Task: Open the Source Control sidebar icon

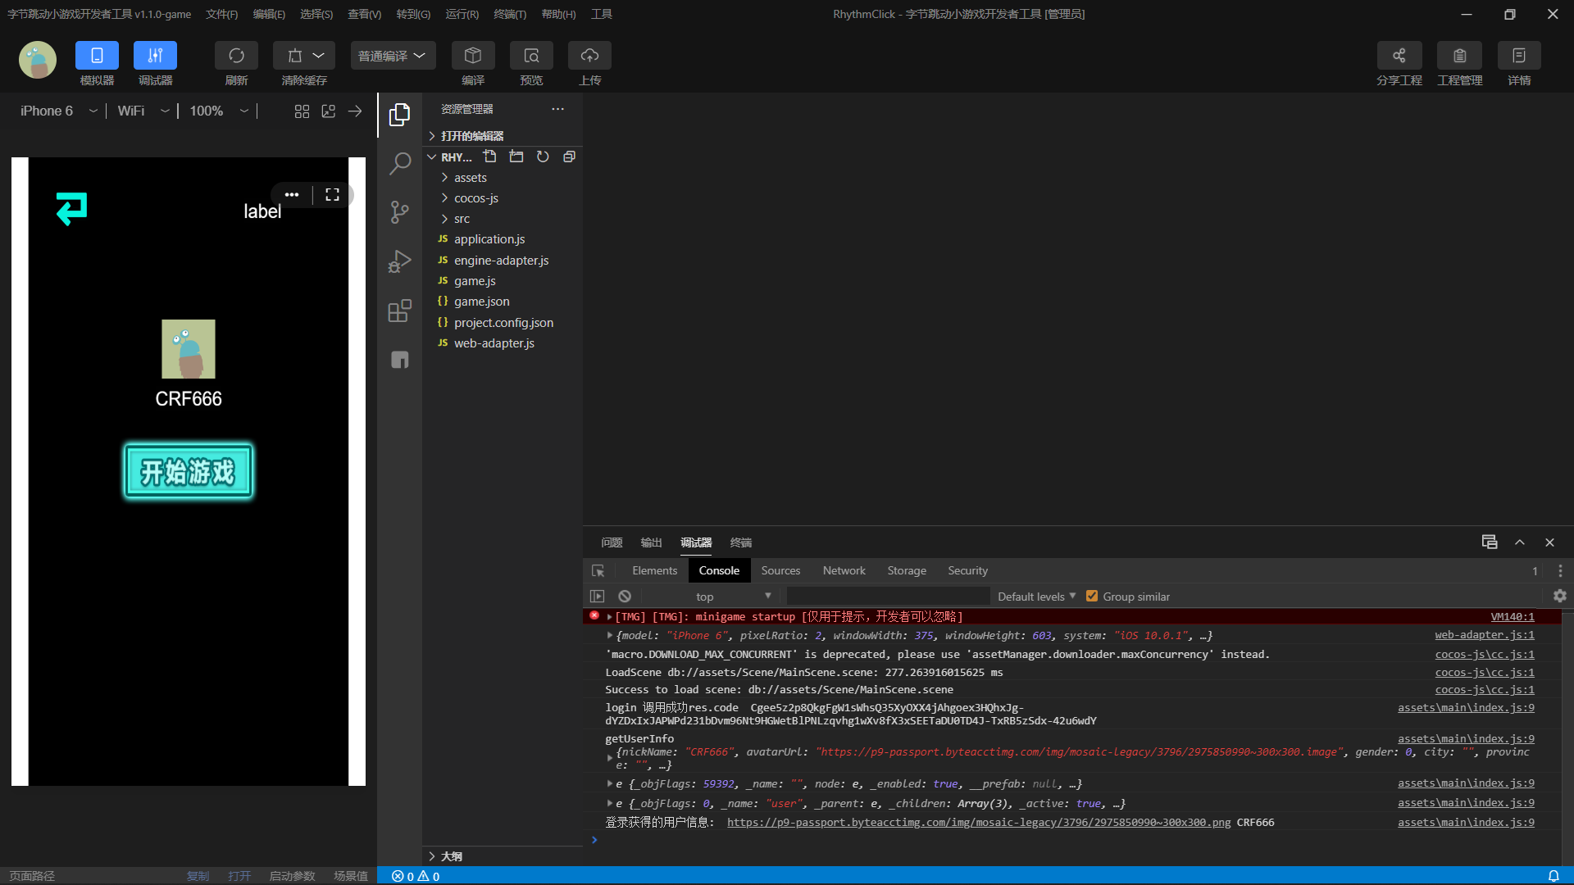Action: (399, 212)
